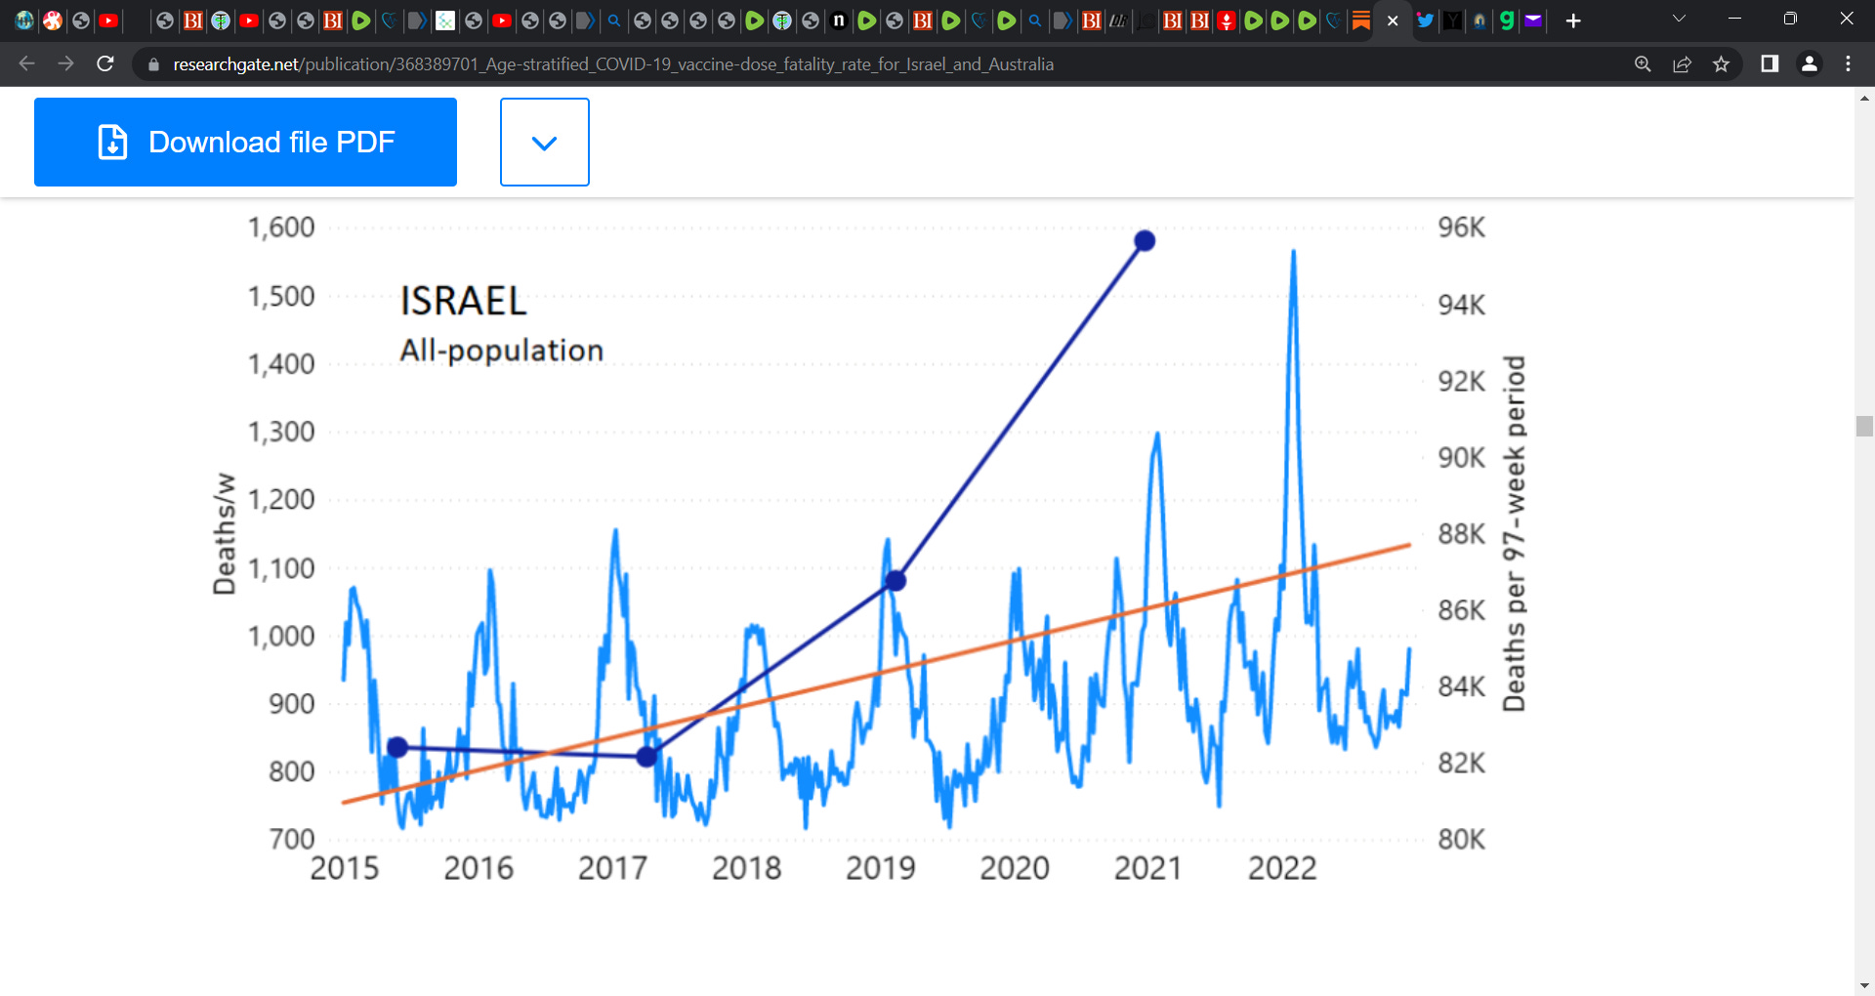Open the side panel icon
This screenshot has width=1875, height=996.
[x=1769, y=63]
